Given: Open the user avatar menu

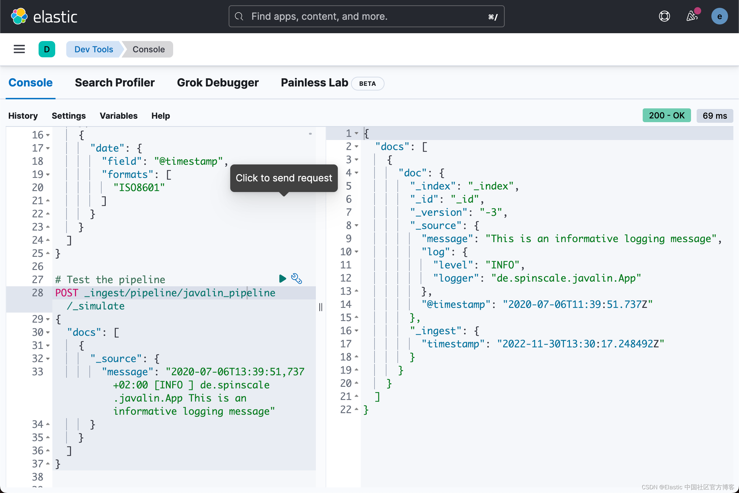Looking at the screenshot, I should 719,16.
